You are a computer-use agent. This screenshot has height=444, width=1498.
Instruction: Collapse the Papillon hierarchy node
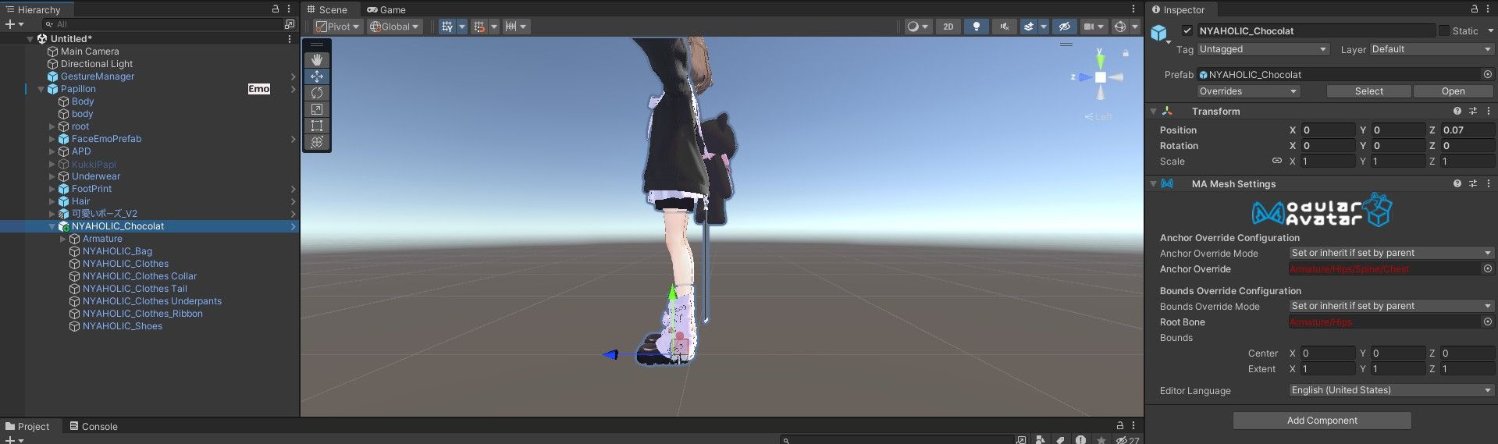click(x=41, y=89)
